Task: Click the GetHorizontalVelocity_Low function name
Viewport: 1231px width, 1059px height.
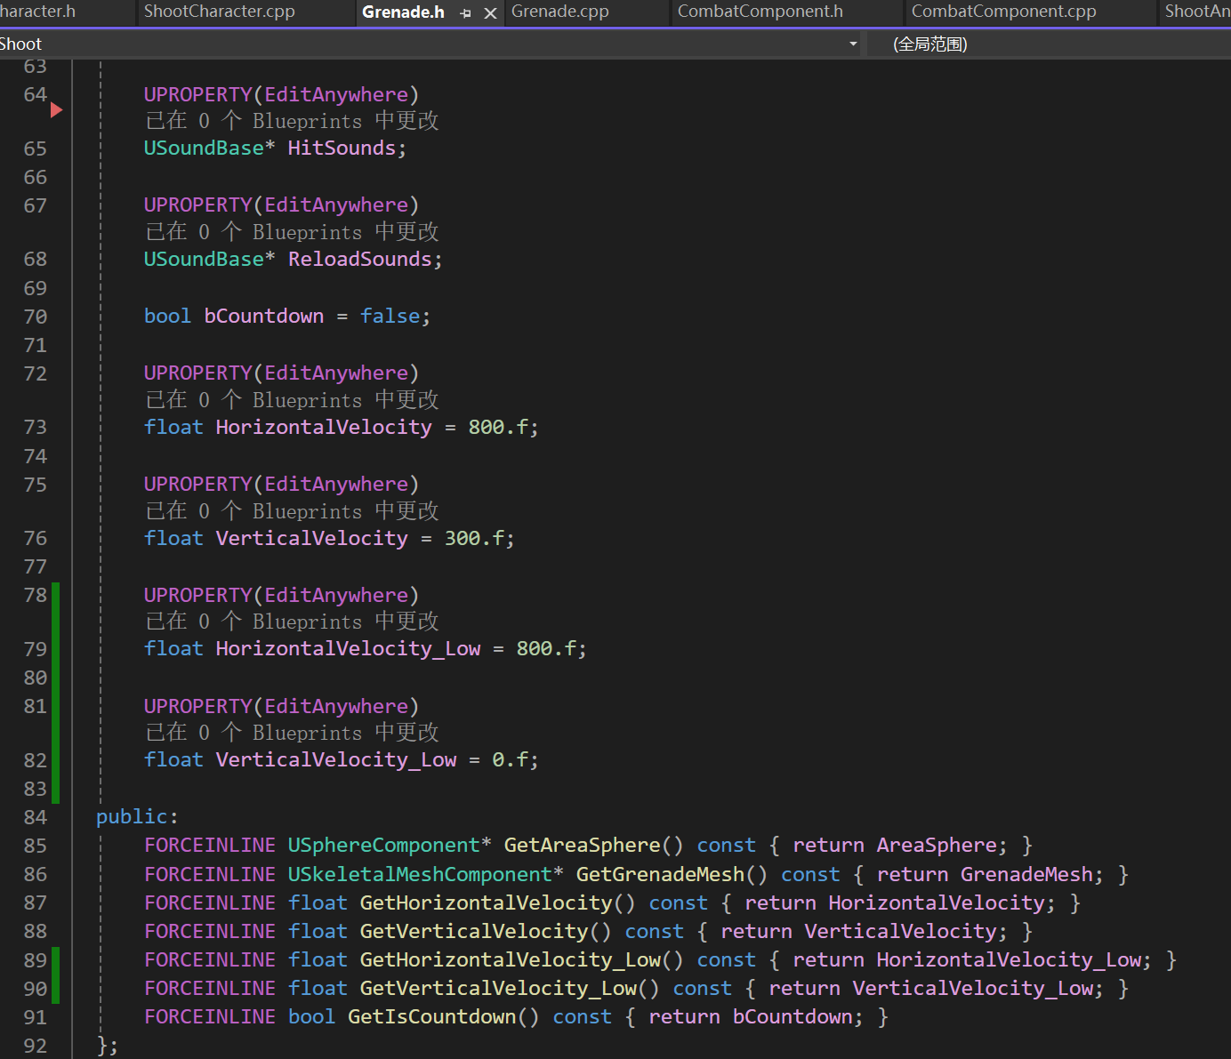Action: [511, 959]
